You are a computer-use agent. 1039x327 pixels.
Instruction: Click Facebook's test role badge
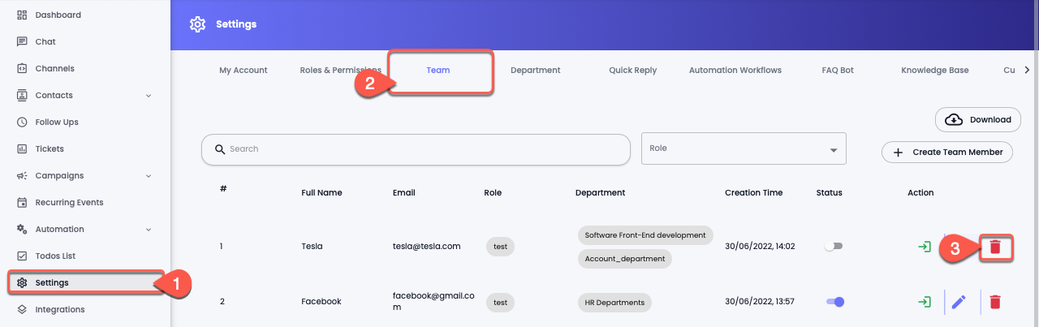coord(501,302)
